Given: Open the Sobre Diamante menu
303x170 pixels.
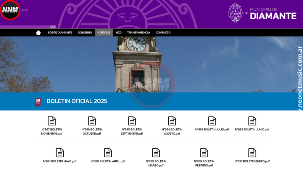Looking at the screenshot, I should pos(60,32).
